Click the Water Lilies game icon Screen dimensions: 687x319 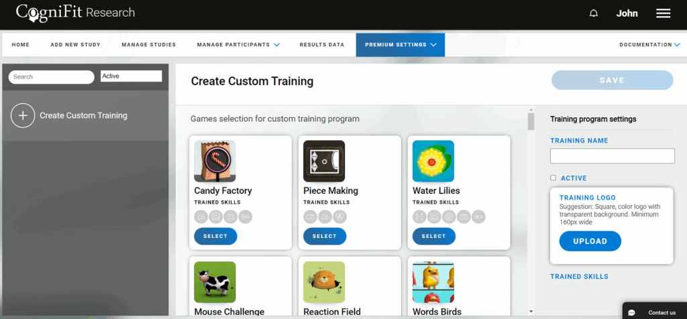pyautogui.click(x=433, y=161)
